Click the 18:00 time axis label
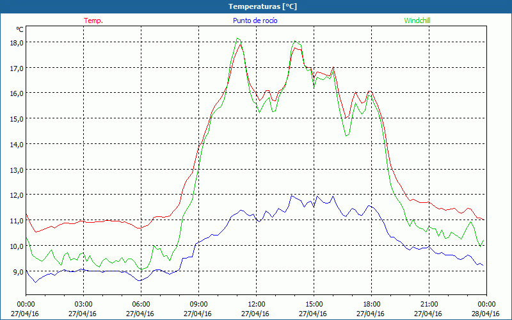This screenshot has width=512, height=320. (372, 305)
